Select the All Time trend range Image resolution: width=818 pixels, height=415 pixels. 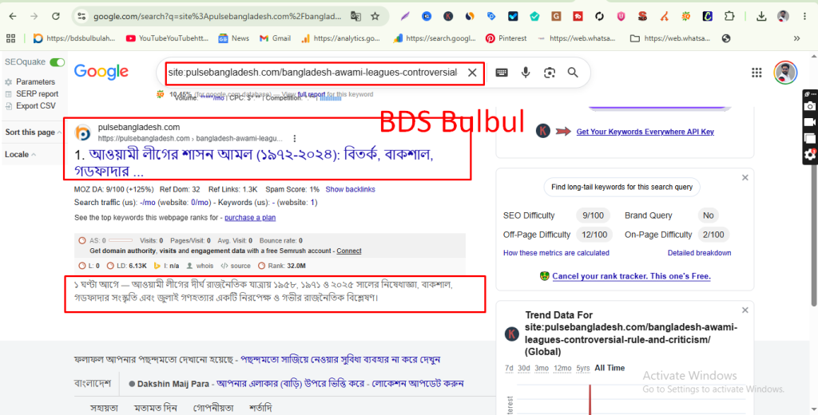610,368
